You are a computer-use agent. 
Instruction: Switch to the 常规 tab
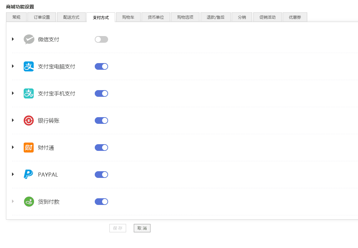point(16,17)
